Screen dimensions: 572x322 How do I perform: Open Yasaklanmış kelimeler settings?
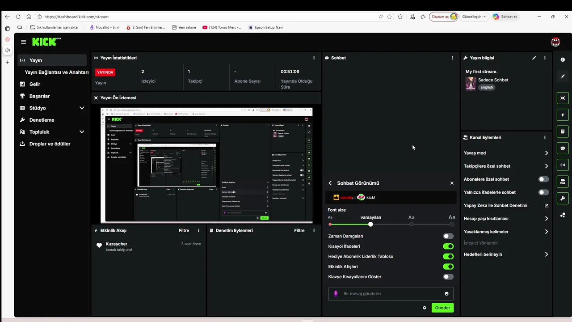506,232
